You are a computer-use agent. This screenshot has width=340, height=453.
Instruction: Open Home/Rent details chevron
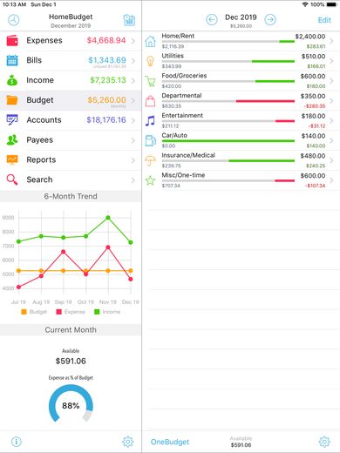331,41
